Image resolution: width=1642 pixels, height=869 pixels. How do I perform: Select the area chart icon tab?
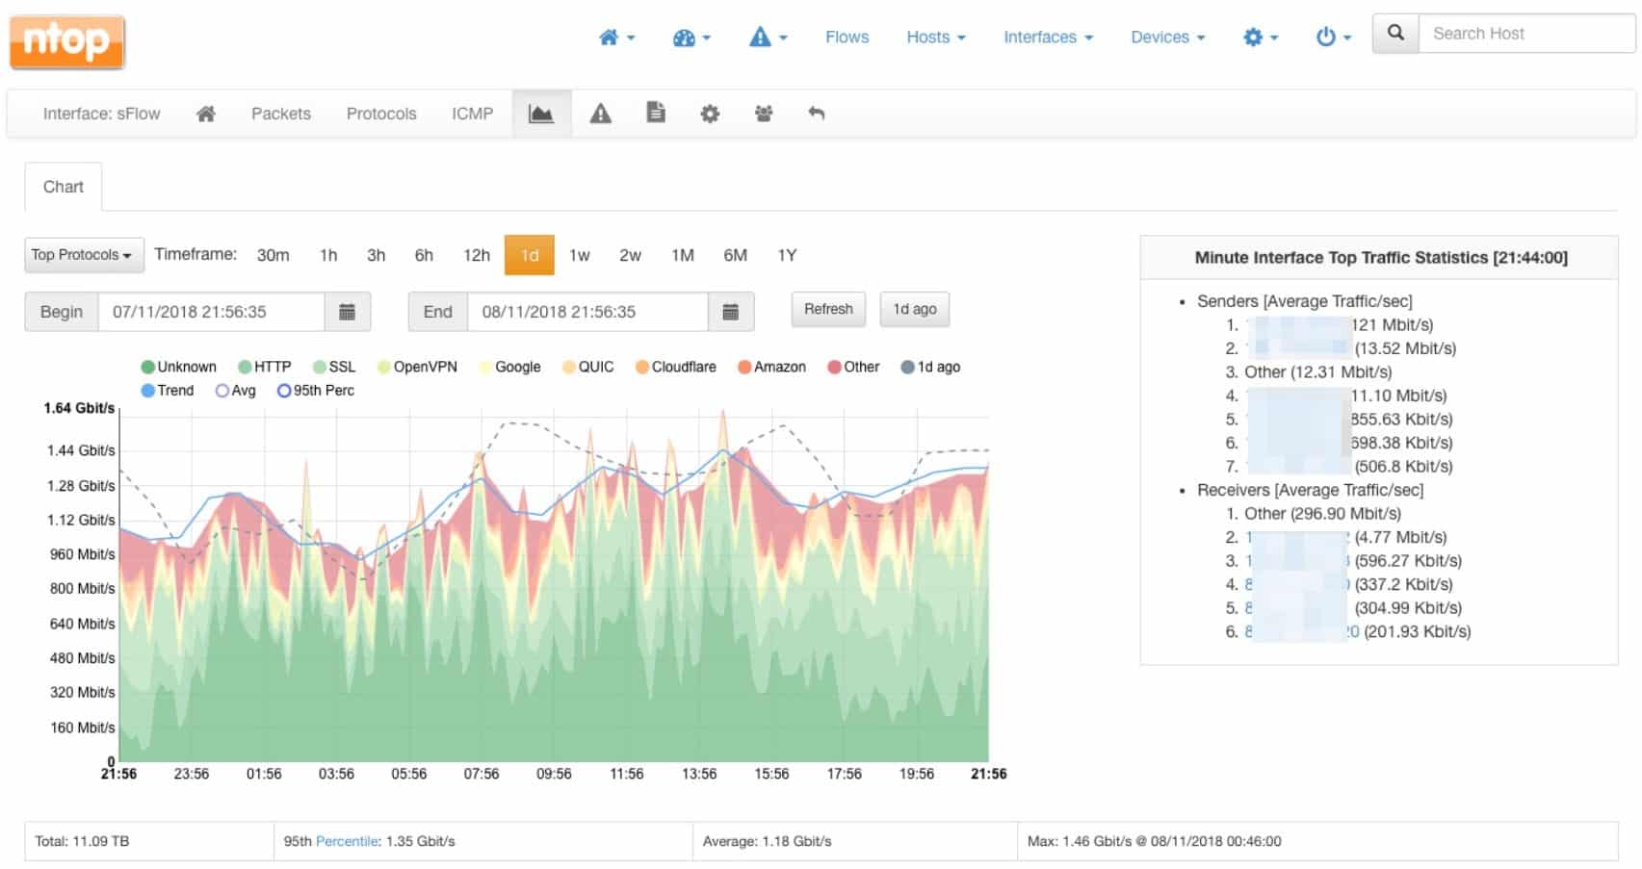point(541,114)
